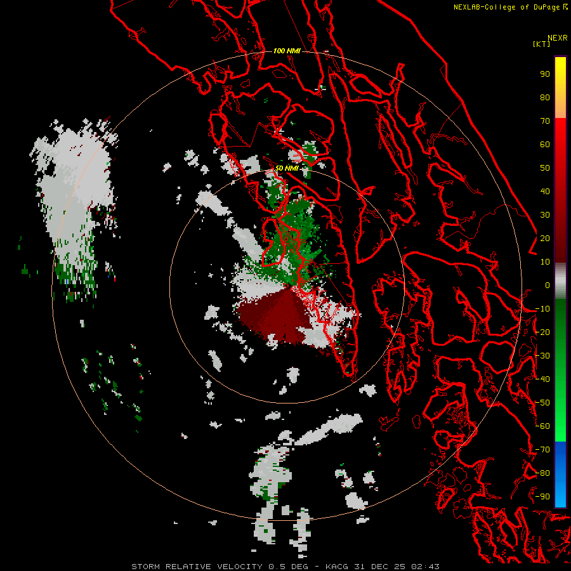Click the 80 value on the velocity scale

point(545,97)
